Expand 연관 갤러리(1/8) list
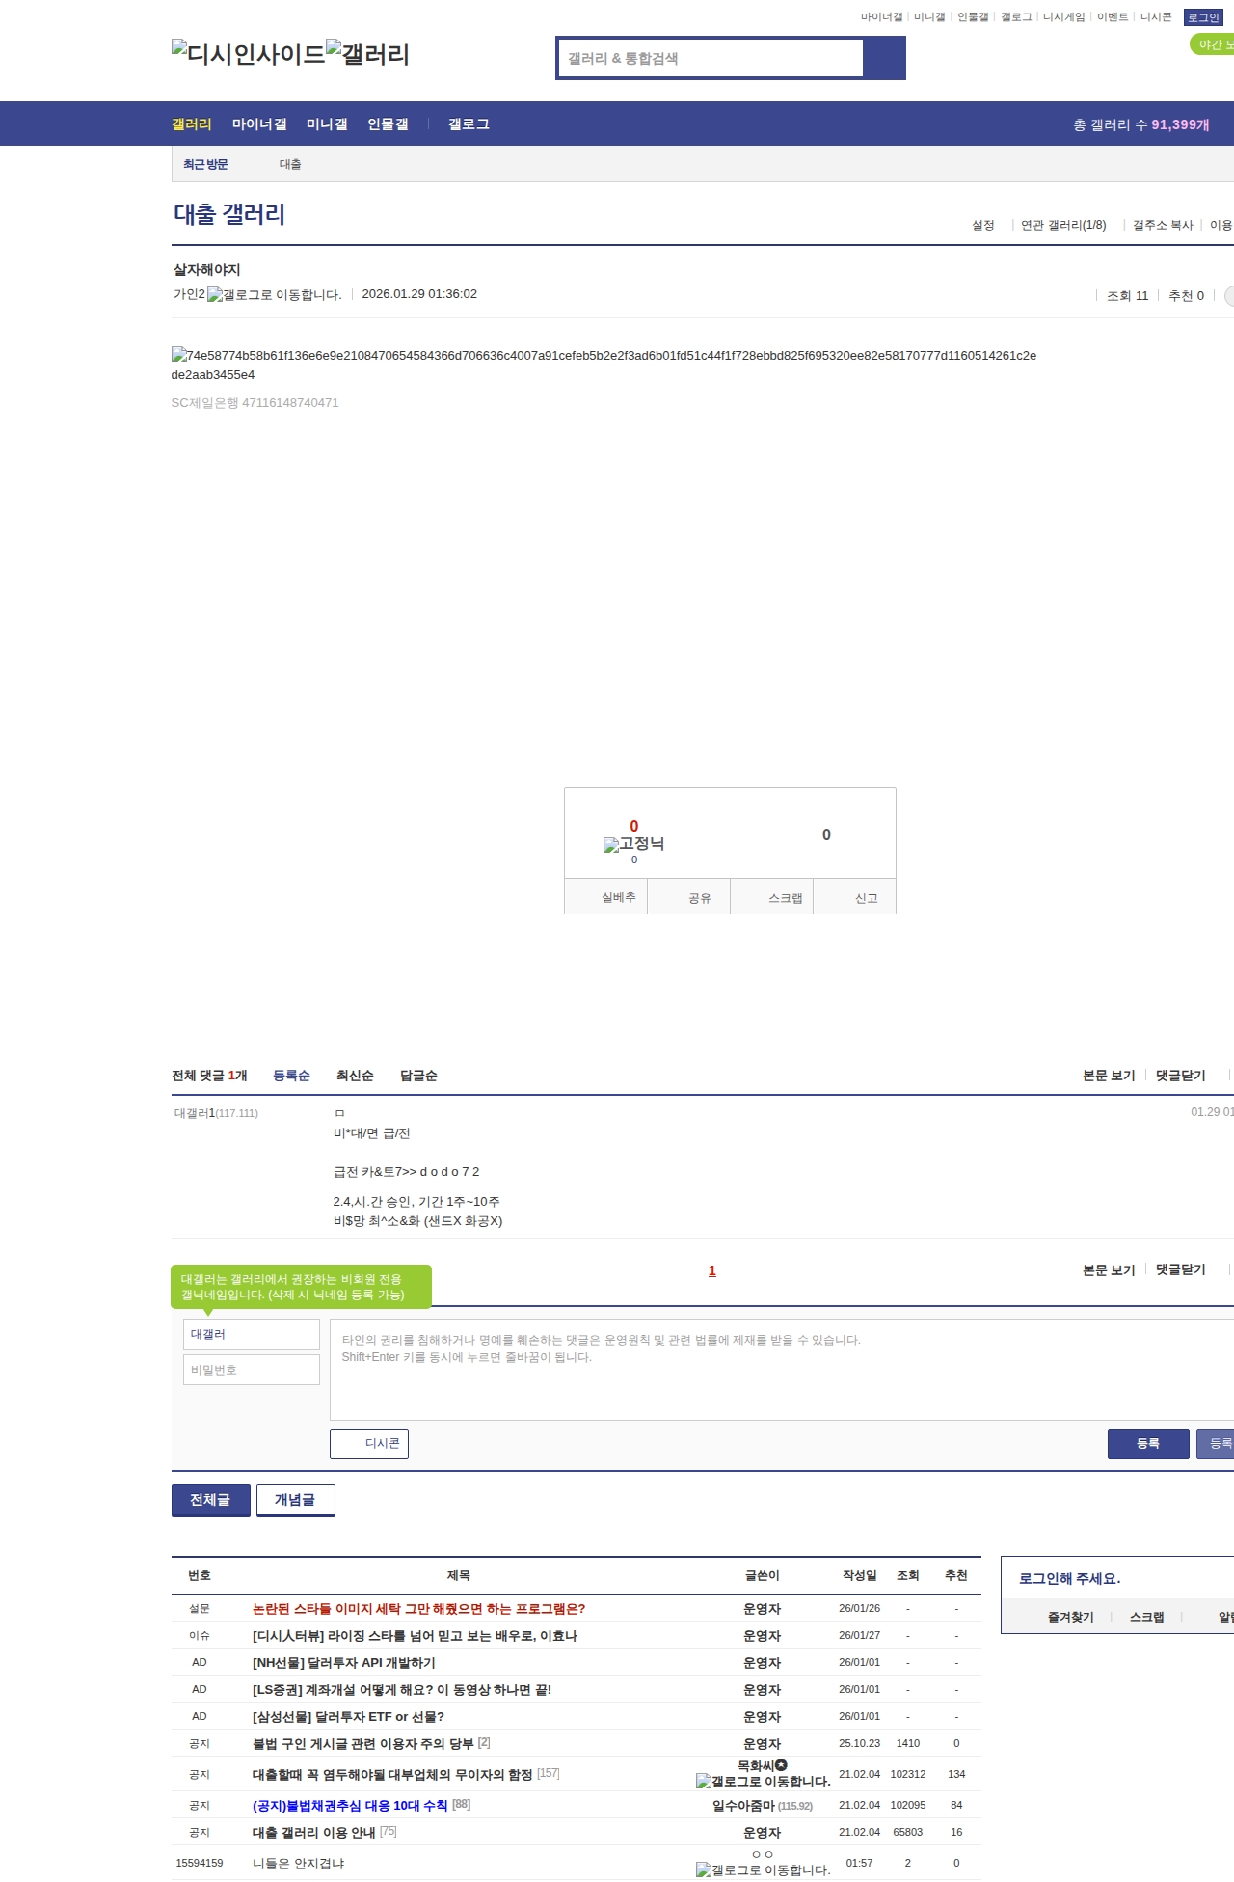Screen dimensions: 1234x1882 [x=1063, y=225]
